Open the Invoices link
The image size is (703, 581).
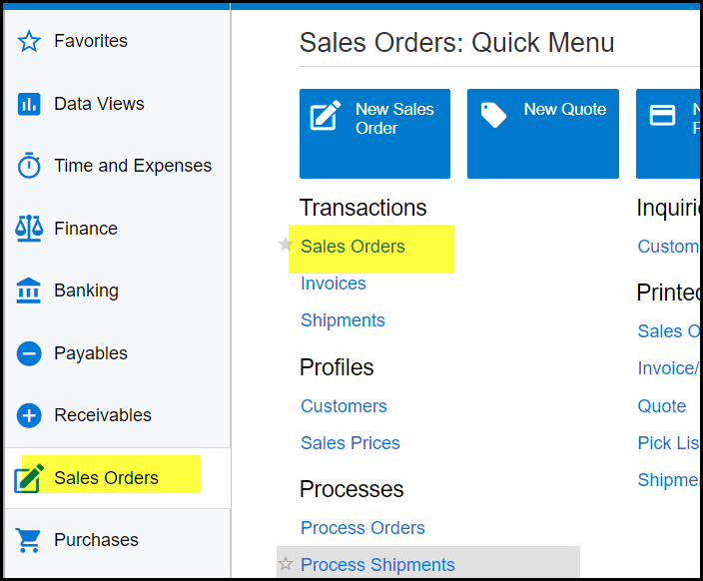334,284
